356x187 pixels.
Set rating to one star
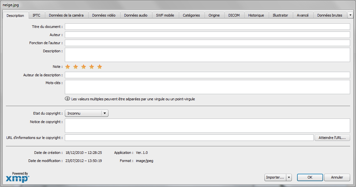coord(68,67)
